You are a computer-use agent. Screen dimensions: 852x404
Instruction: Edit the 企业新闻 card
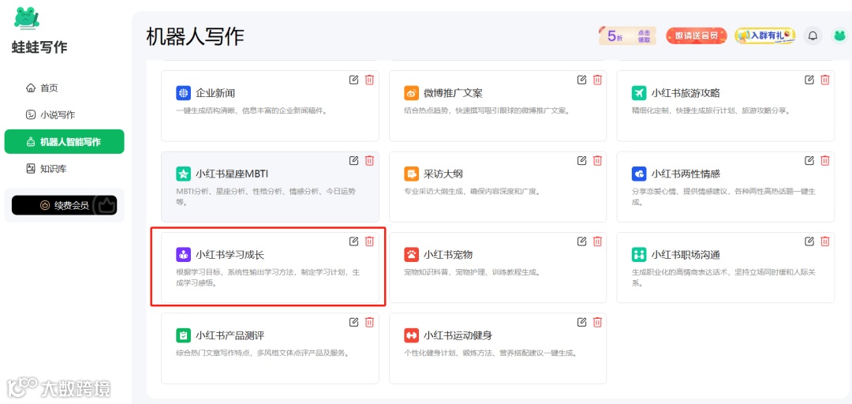[353, 80]
